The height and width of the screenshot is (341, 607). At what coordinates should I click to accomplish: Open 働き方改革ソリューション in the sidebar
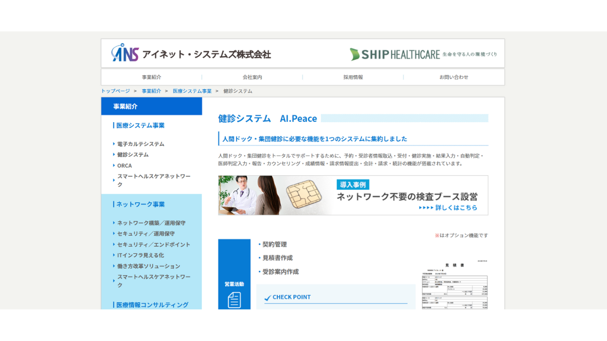point(148,266)
